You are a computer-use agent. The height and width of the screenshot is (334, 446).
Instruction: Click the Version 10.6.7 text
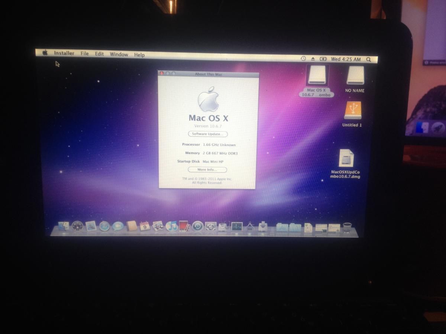click(x=208, y=126)
